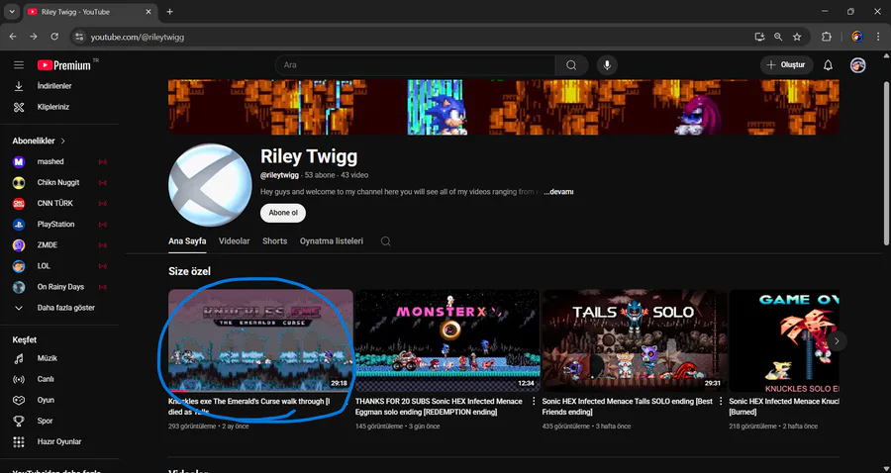Image resolution: width=891 pixels, height=473 pixels.
Task: Click the page vertical scrollbar
Action: point(886,163)
